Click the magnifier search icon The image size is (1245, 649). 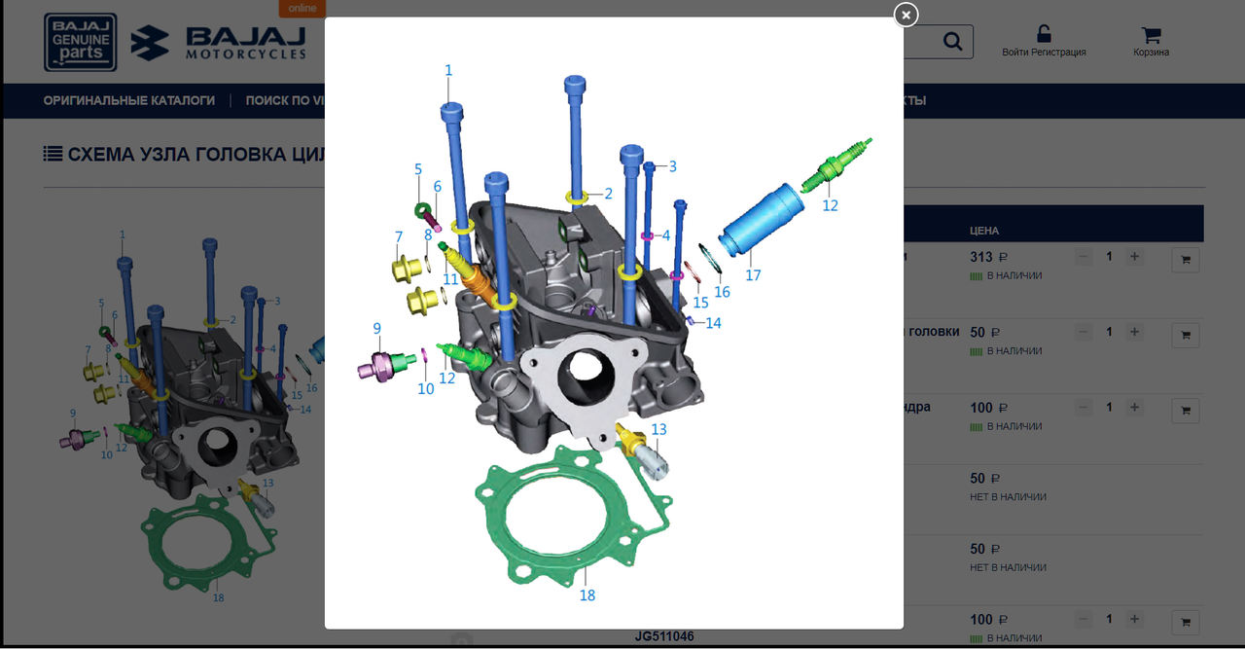952,41
